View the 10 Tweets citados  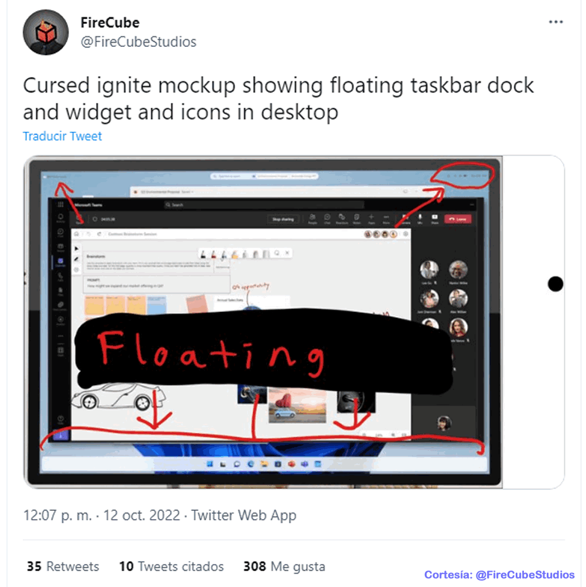tap(171, 567)
